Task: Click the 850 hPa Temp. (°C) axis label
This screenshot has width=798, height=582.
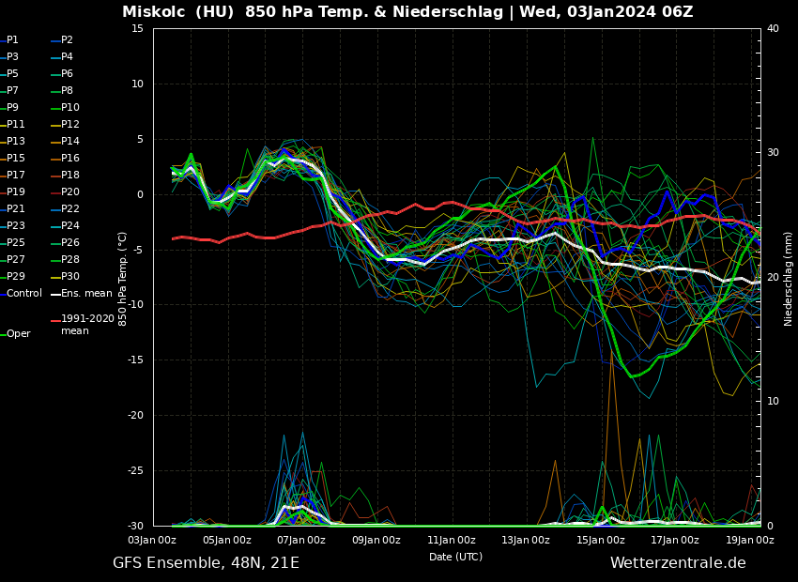Action: point(123,278)
